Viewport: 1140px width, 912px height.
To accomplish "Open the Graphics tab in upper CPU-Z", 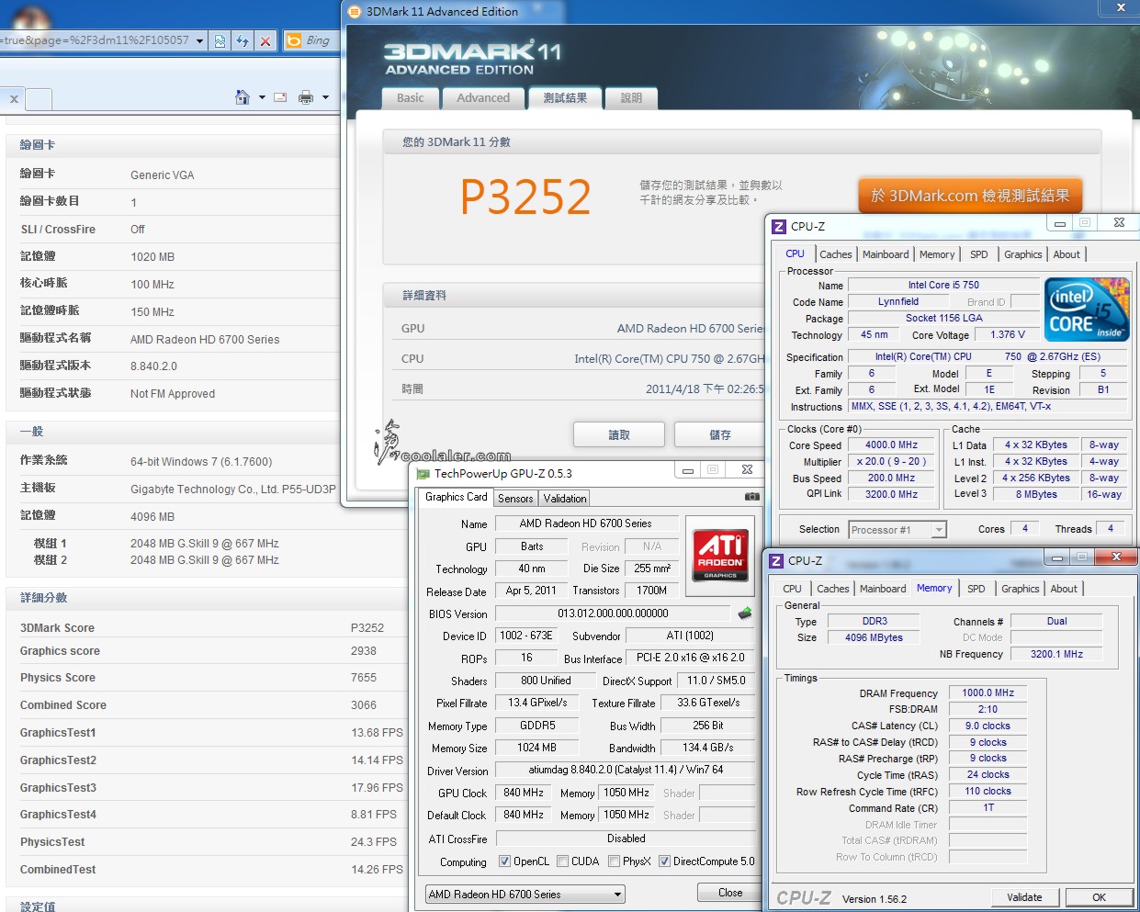I will click(1022, 254).
